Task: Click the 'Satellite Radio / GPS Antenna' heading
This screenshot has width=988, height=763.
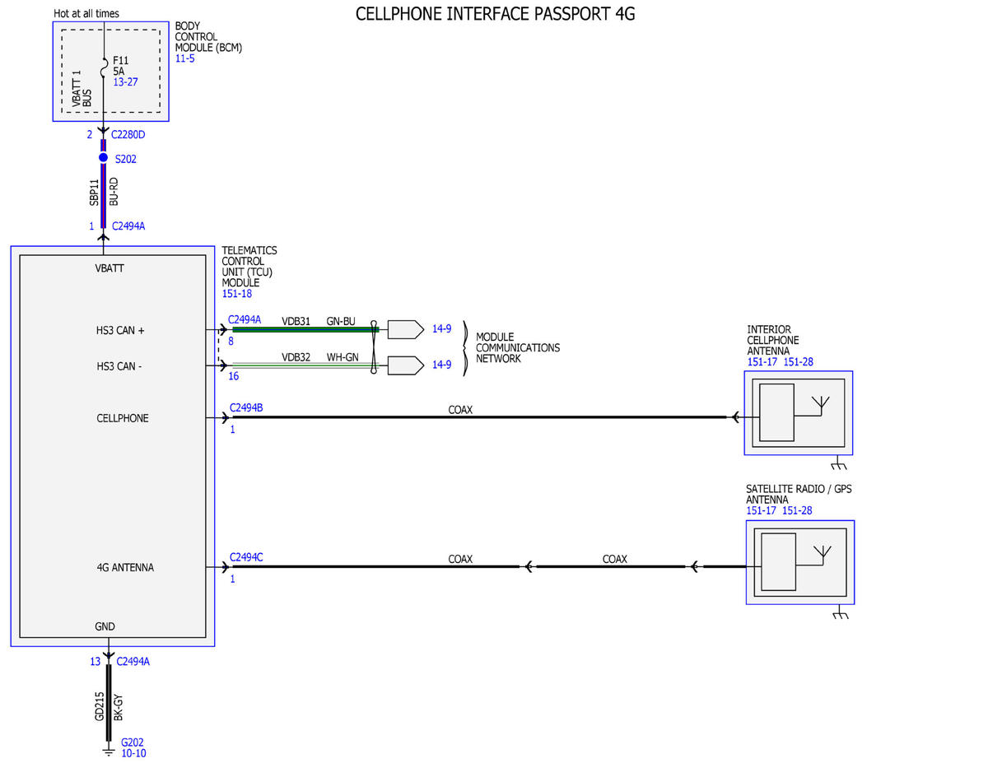Action: point(799,494)
